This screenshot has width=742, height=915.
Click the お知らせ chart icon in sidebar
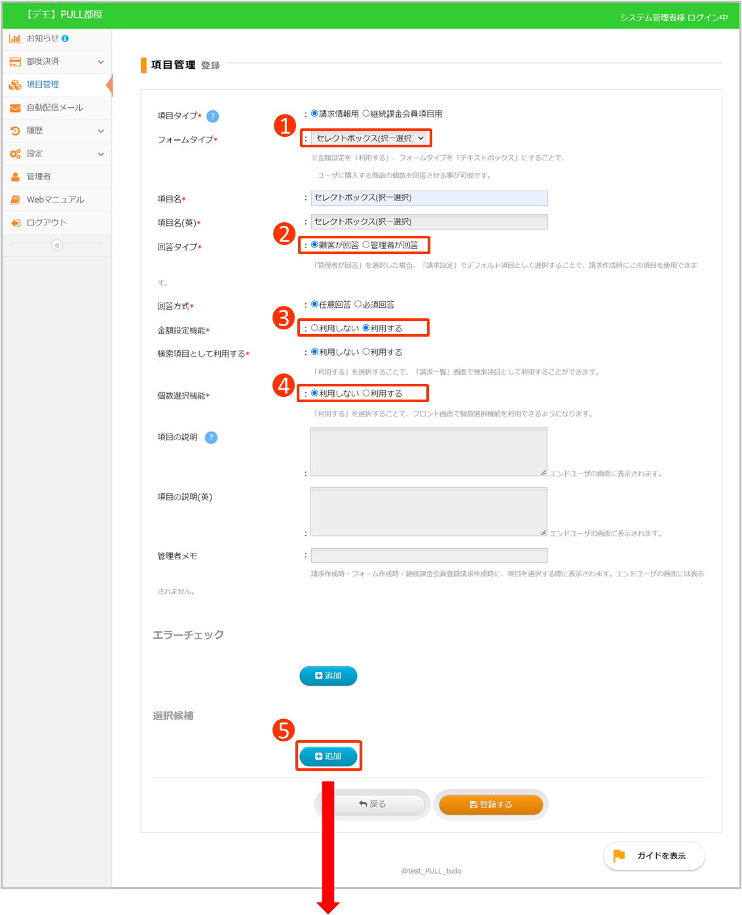tap(15, 39)
